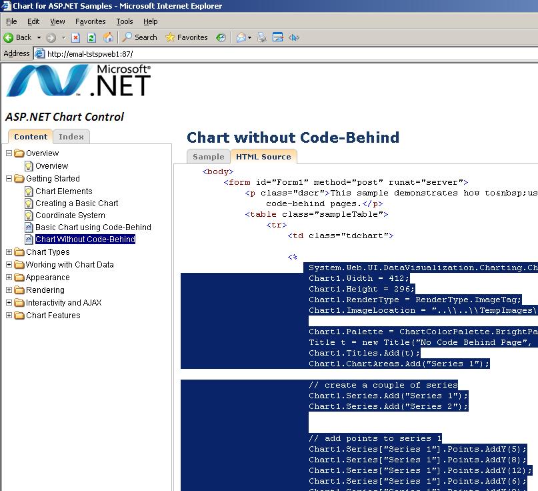Click the "// create a couple of series" comment
The width and height of the screenshot is (538, 491).
point(383,385)
